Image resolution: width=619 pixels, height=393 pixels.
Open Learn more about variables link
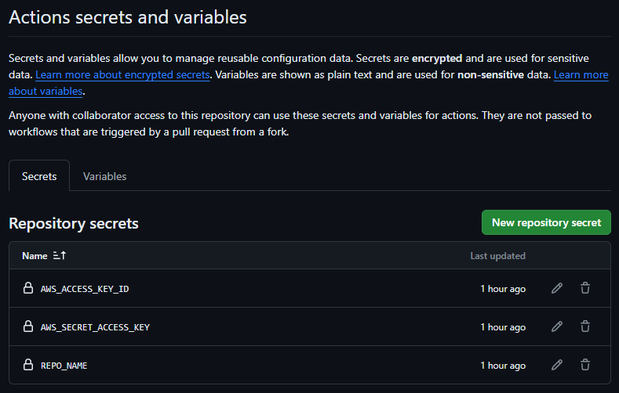[x=581, y=75]
